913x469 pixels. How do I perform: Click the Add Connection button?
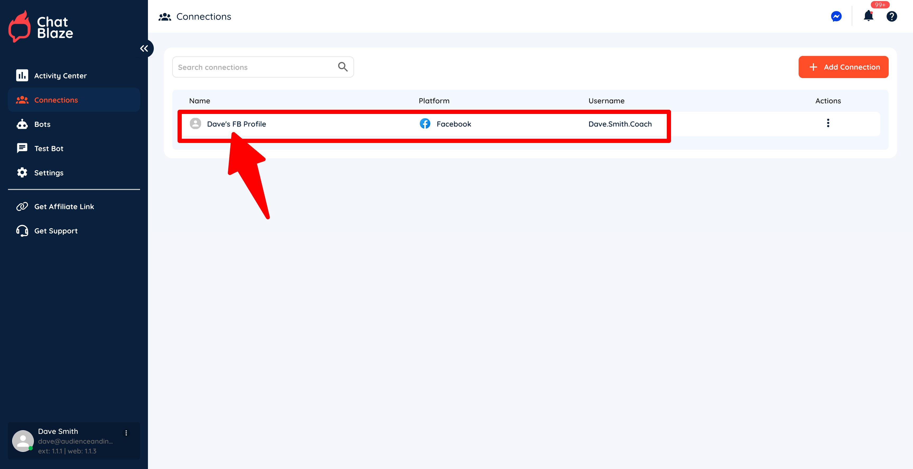pos(843,67)
